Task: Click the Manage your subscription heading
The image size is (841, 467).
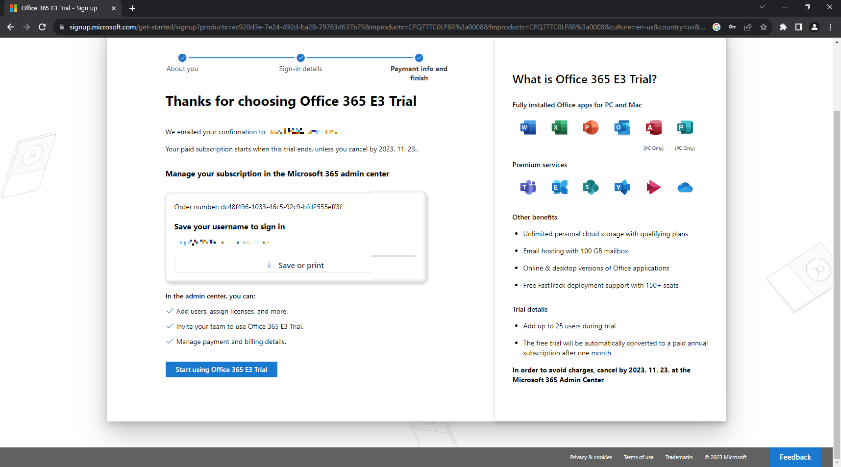Action: (x=277, y=174)
